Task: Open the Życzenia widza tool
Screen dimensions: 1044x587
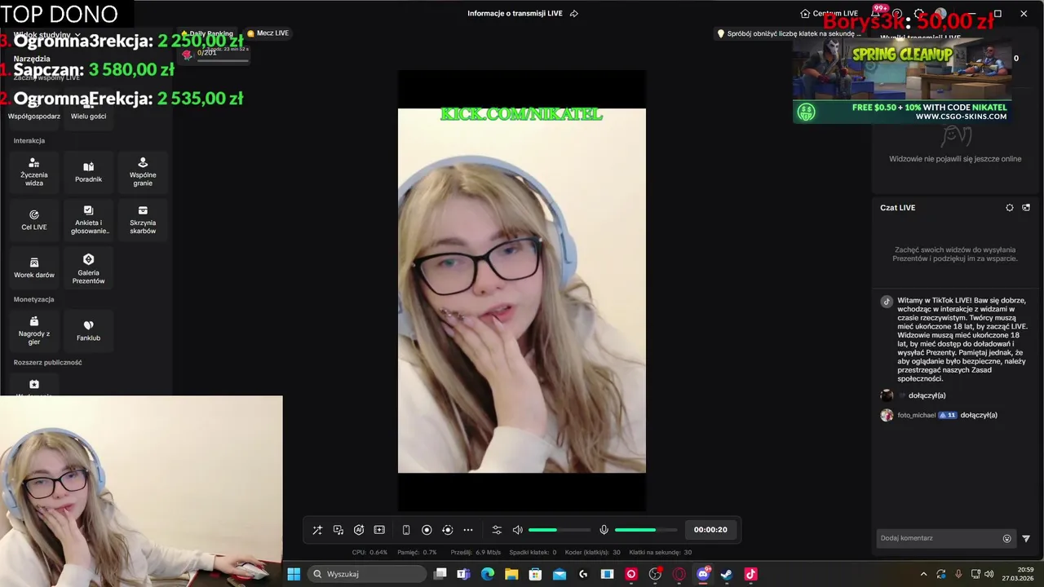Action: [34, 172]
